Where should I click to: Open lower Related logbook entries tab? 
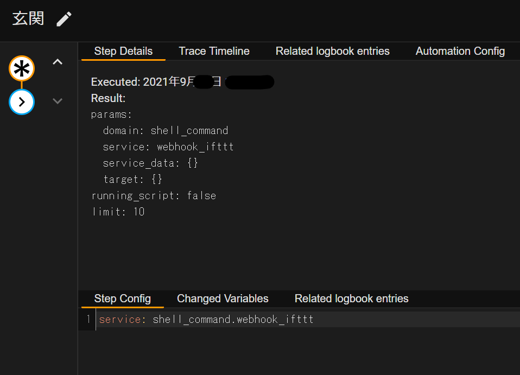(351, 298)
